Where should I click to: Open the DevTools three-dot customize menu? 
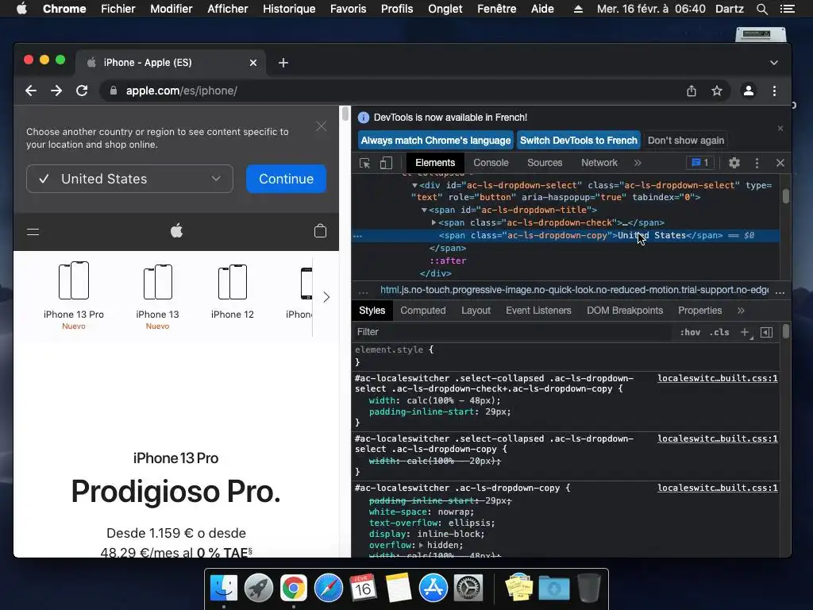point(757,163)
